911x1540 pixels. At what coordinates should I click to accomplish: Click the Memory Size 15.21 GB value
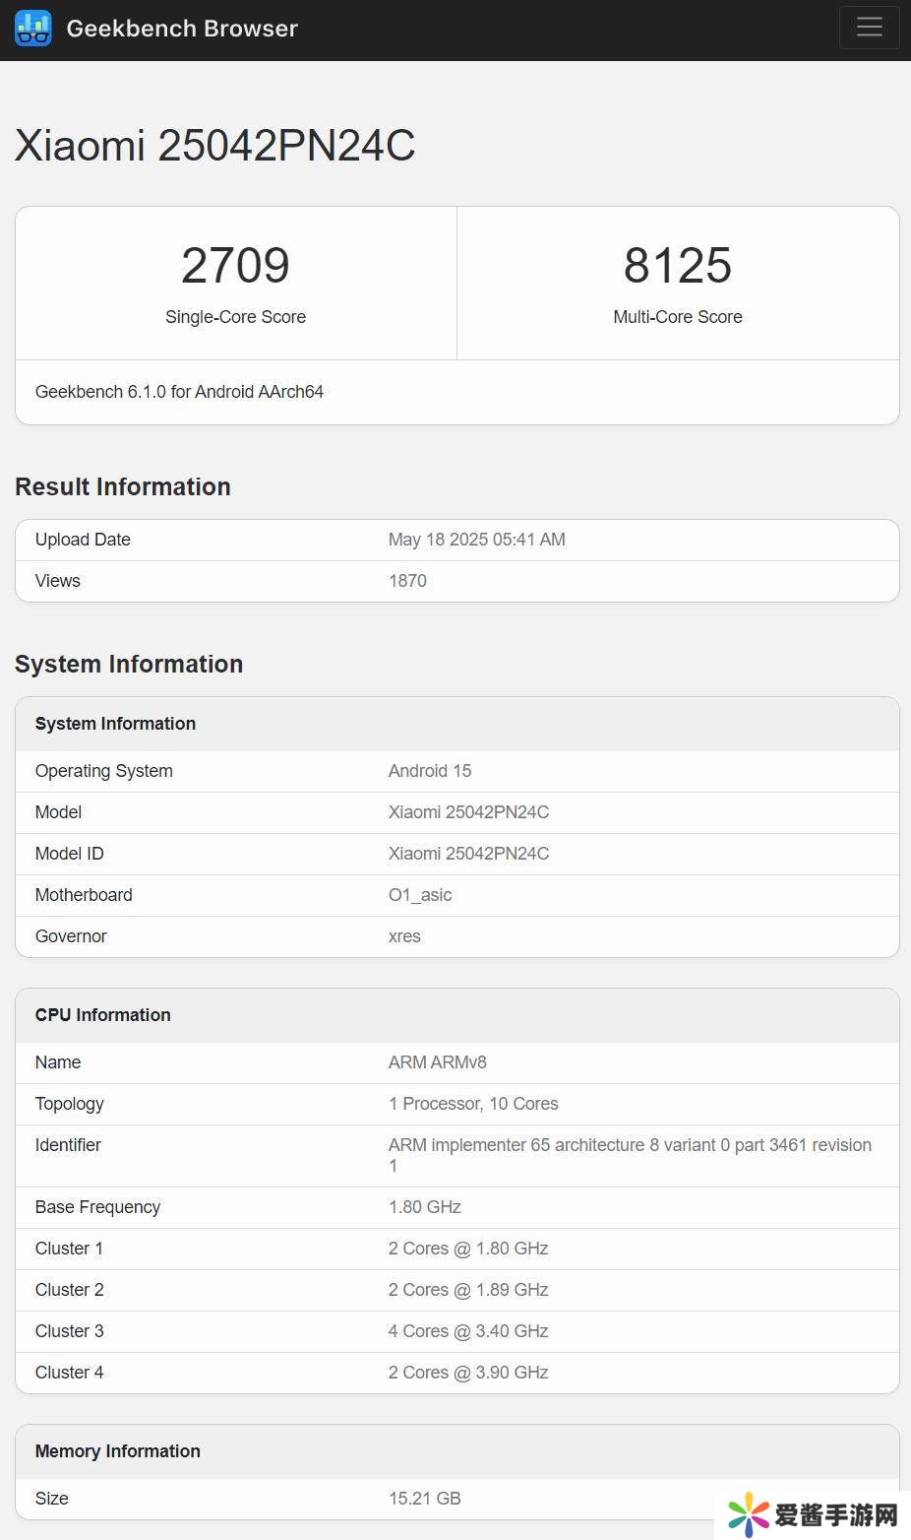tap(425, 1499)
